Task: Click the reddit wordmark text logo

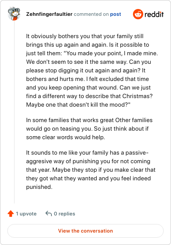Action: pyautogui.click(x=154, y=14)
